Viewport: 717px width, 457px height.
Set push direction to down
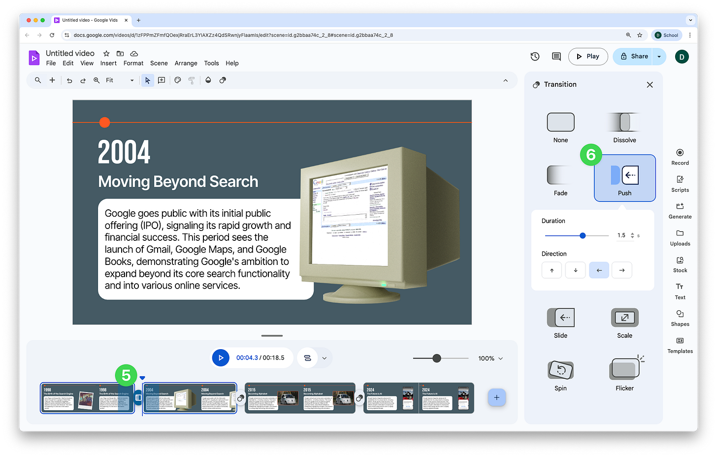(575, 270)
